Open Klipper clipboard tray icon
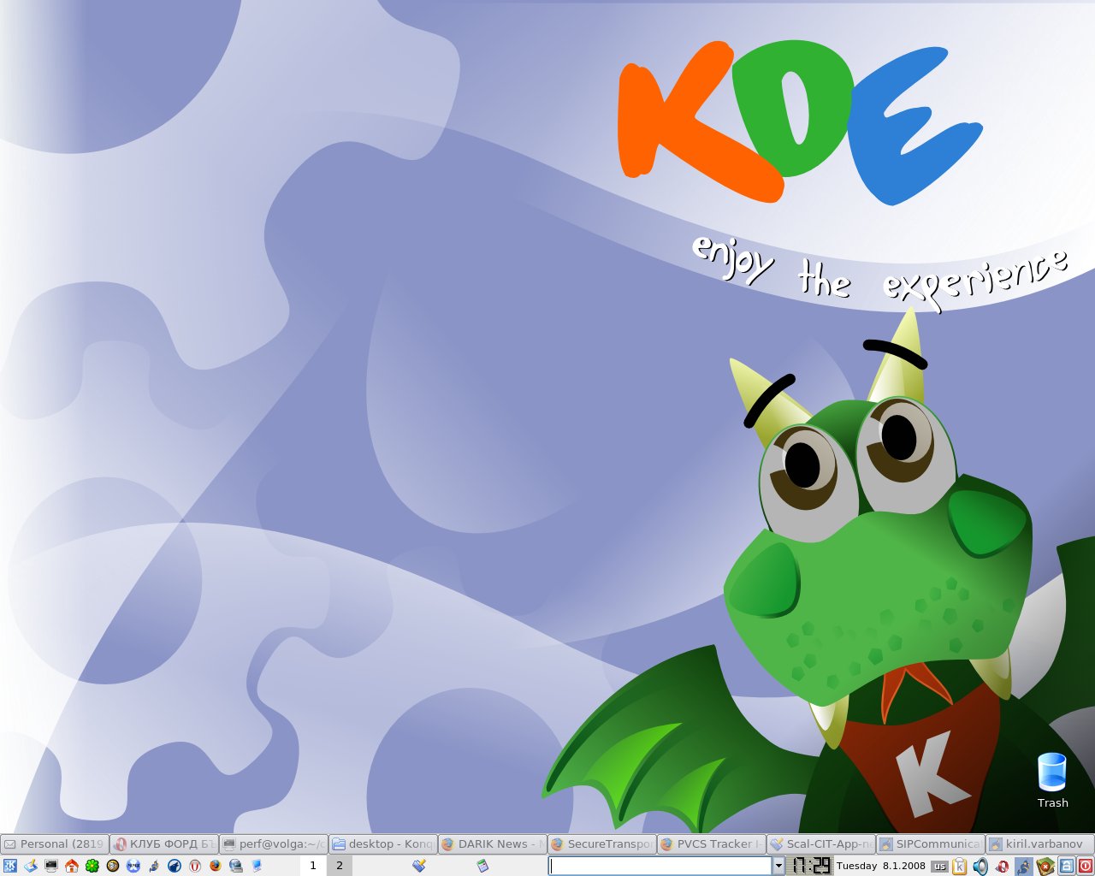This screenshot has width=1095, height=876. pyautogui.click(x=960, y=866)
